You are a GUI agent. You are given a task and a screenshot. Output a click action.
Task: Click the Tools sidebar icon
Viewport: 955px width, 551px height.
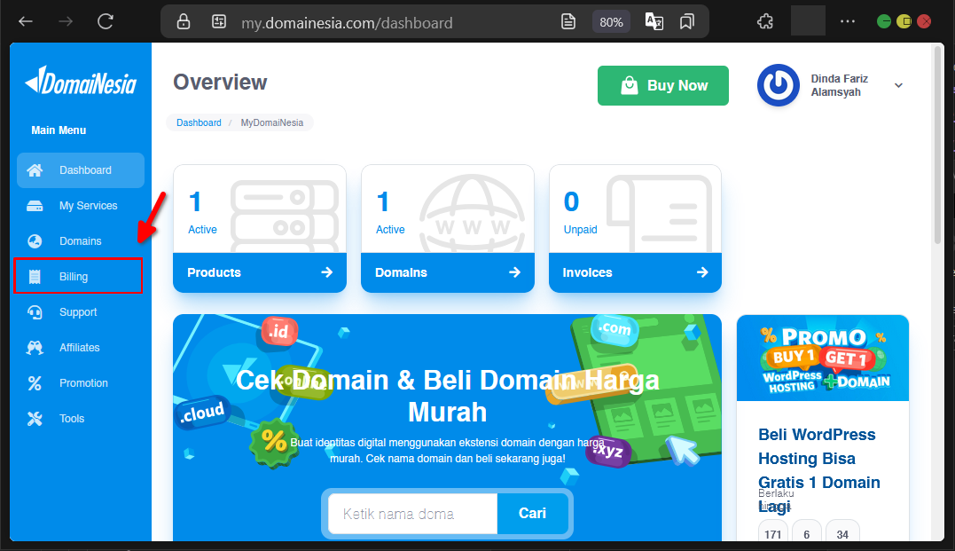pyautogui.click(x=35, y=418)
